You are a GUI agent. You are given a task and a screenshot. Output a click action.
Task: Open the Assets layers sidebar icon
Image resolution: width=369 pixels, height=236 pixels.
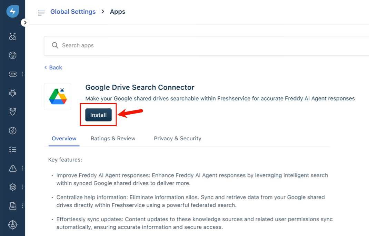pyautogui.click(x=12, y=187)
